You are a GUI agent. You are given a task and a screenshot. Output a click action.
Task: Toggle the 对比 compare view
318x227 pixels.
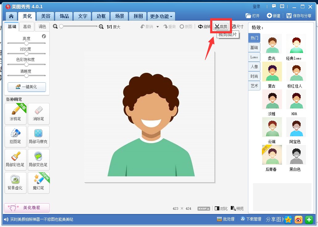click(x=221, y=208)
